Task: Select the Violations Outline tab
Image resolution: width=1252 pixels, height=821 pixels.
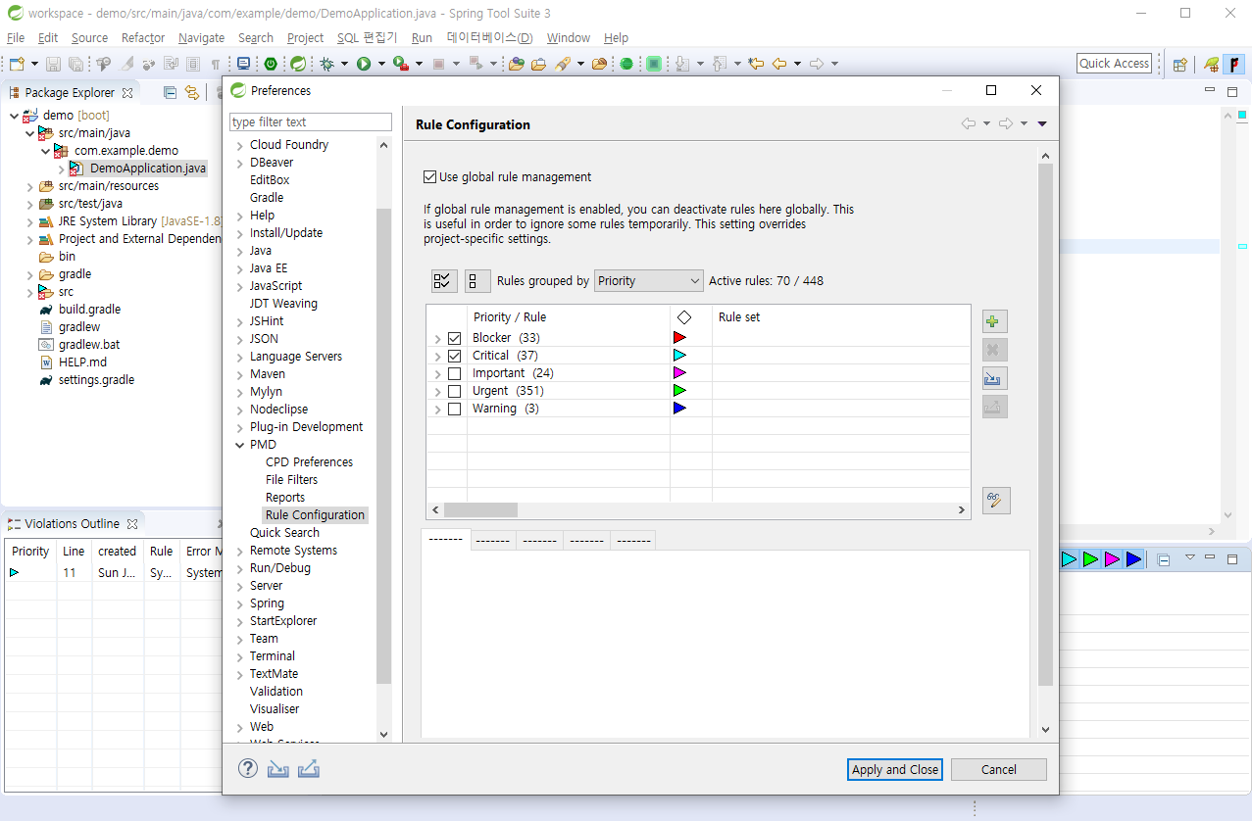Action: [x=72, y=524]
